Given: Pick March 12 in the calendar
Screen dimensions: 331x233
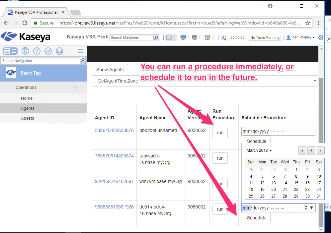Looking at the screenshot, I should pos(262,183).
